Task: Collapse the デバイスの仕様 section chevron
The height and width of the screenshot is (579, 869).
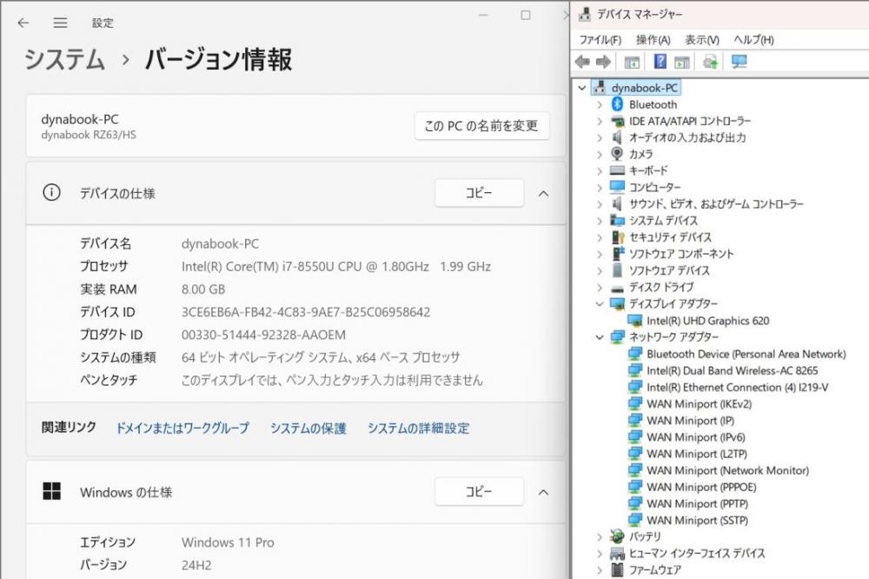Action: 544,194
